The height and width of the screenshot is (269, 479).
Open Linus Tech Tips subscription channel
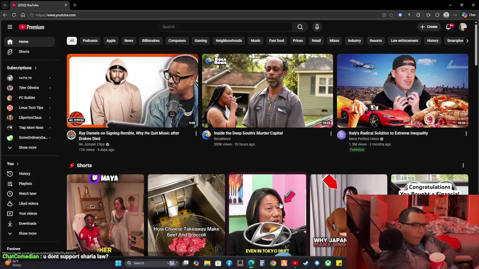click(x=30, y=108)
